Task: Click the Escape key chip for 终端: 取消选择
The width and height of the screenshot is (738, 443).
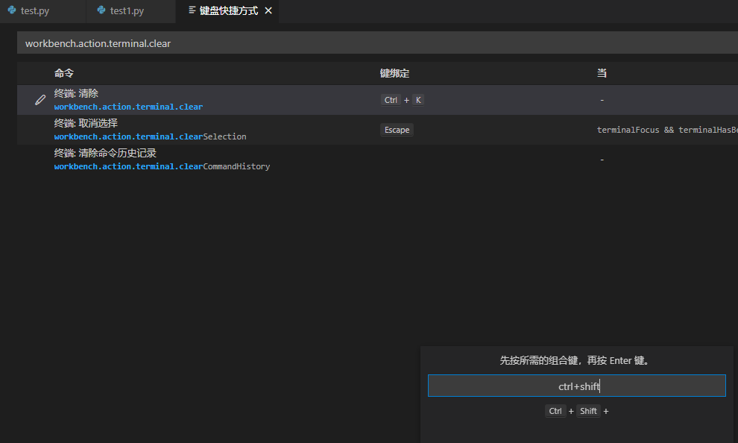Action: [x=397, y=129]
